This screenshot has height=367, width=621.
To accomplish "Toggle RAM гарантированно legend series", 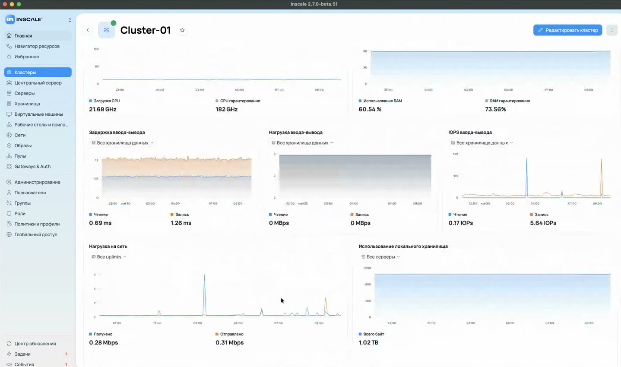I will pyautogui.click(x=507, y=101).
